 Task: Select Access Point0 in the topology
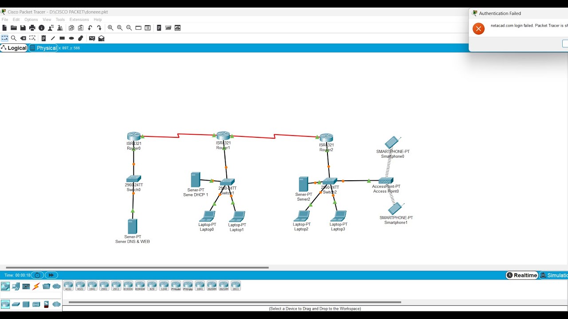pos(386,181)
